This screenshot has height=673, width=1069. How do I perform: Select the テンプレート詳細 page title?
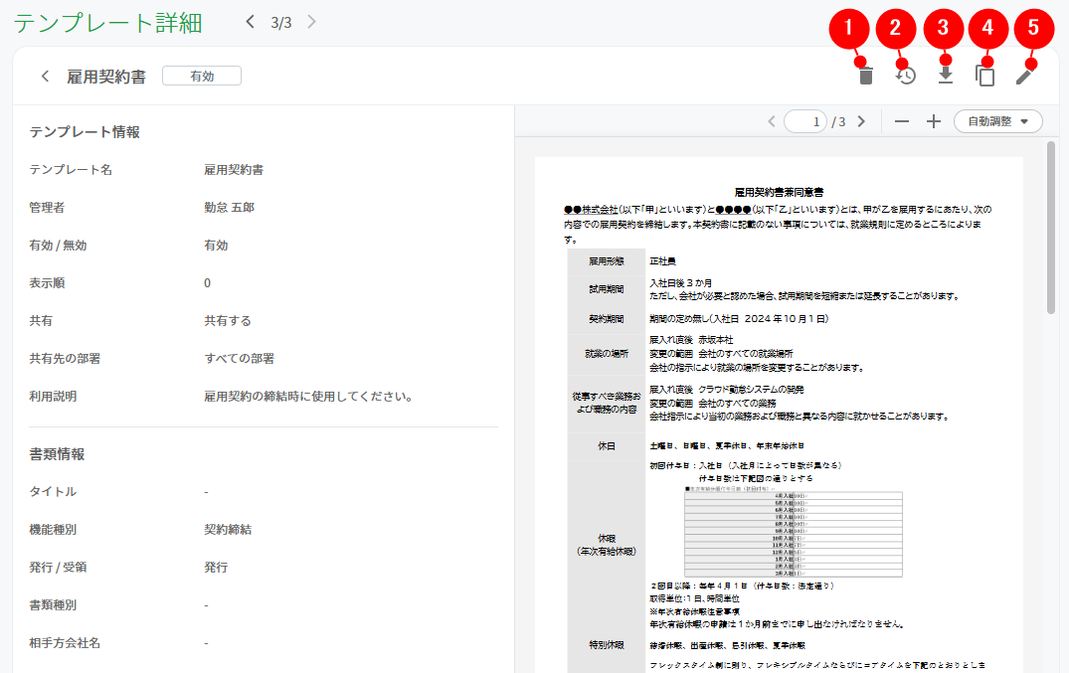[107, 23]
